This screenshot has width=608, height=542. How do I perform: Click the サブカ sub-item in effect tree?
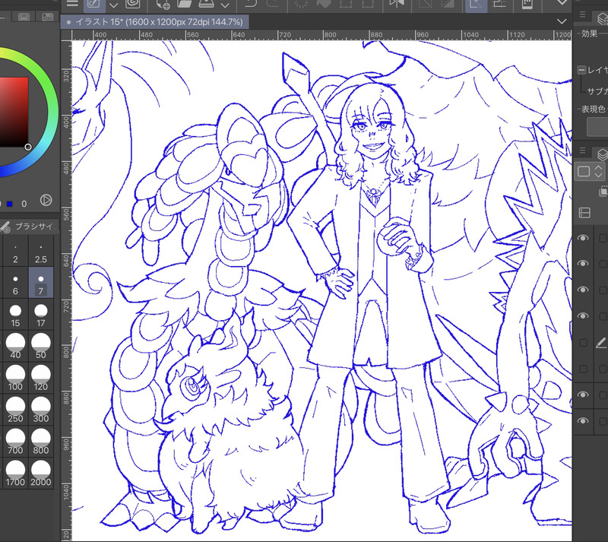[597, 91]
